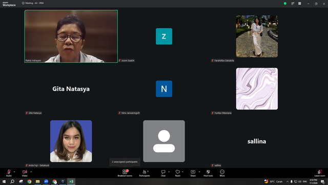Open second Chrome profile icon in taskbar
The width and height of the screenshot is (328, 185).
[x=54, y=181]
